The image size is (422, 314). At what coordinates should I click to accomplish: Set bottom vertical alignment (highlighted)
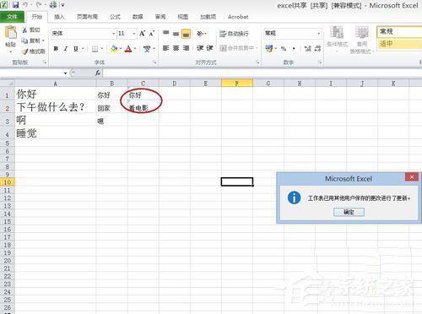(x=186, y=34)
